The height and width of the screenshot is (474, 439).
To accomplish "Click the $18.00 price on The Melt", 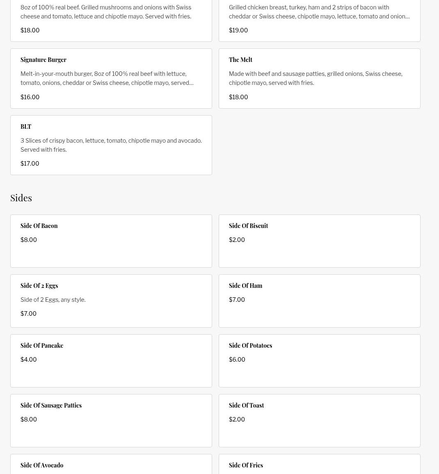I will [238, 97].
